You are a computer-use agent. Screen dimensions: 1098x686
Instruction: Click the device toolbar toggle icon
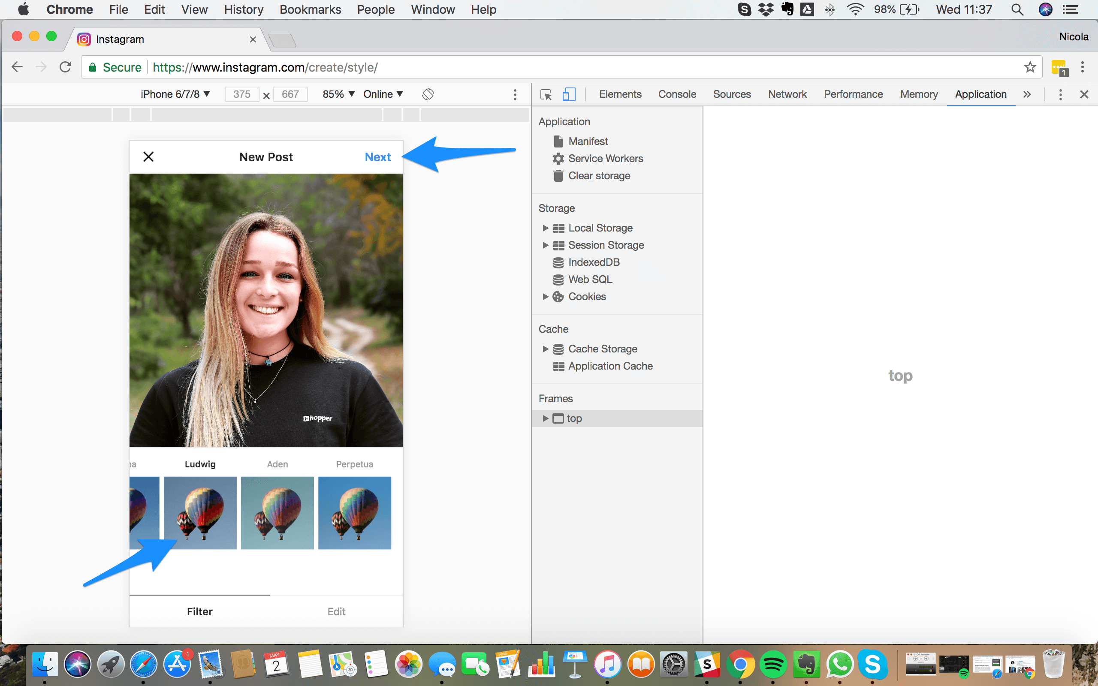point(569,93)
